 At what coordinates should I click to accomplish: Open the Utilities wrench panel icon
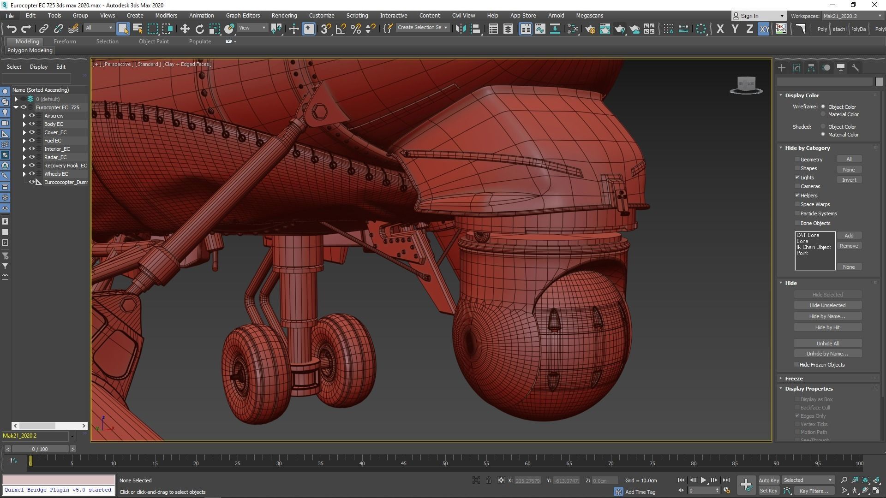(855, 68)
